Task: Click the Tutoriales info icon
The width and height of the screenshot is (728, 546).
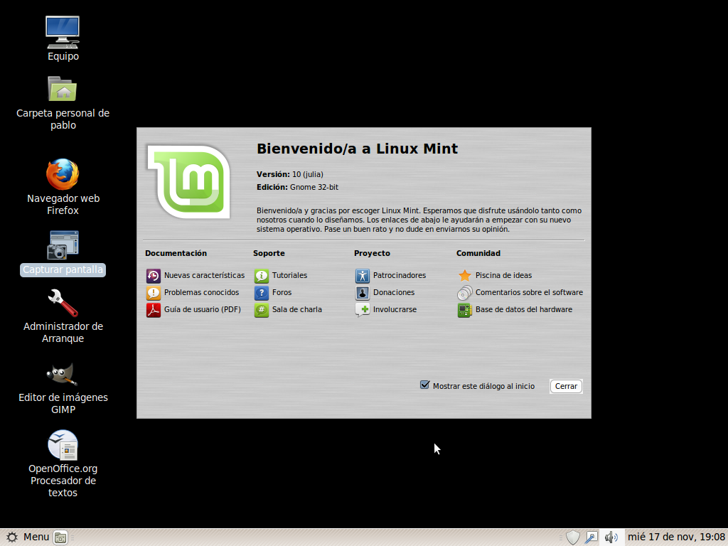Action: pyautogui.click(x=262, y=276)
